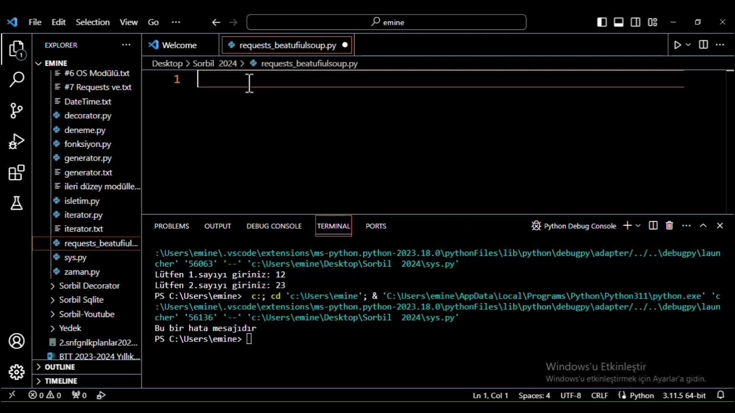Viewport: 735px width, 413px height.
Task: Open the Run and Debug view icon
Action: click(x=16, y=141)
